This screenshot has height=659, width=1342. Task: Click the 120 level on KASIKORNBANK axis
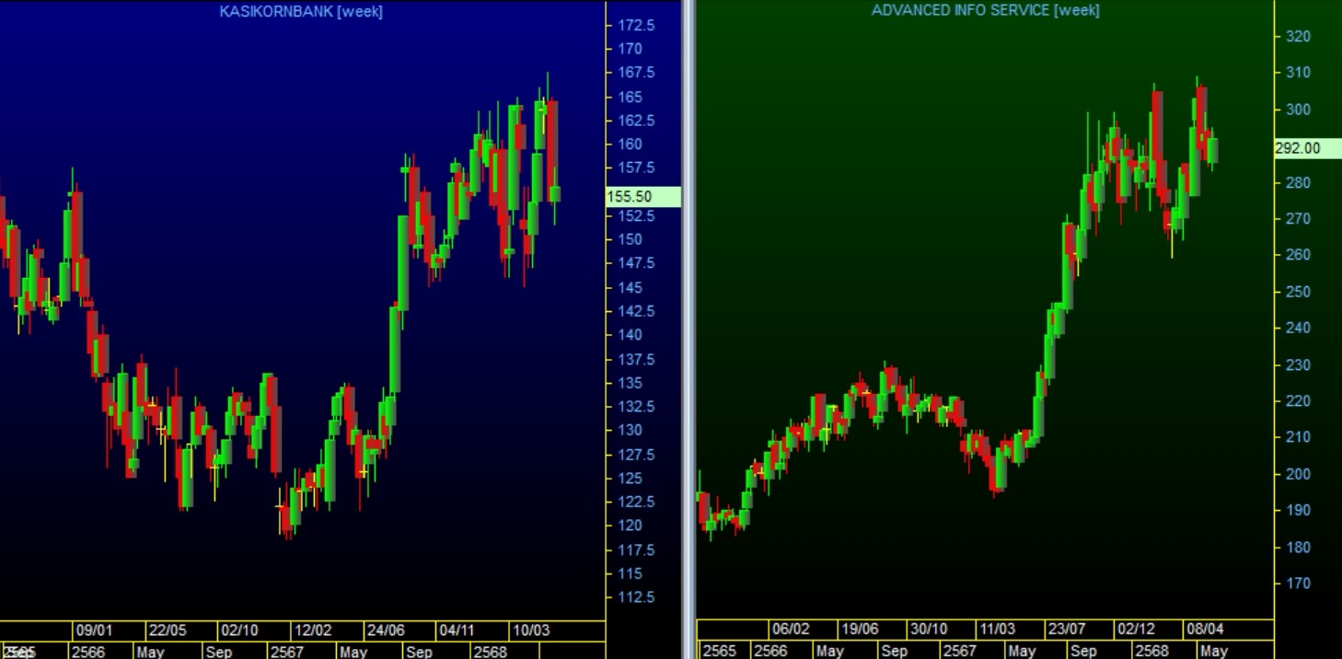pos(631,526)
